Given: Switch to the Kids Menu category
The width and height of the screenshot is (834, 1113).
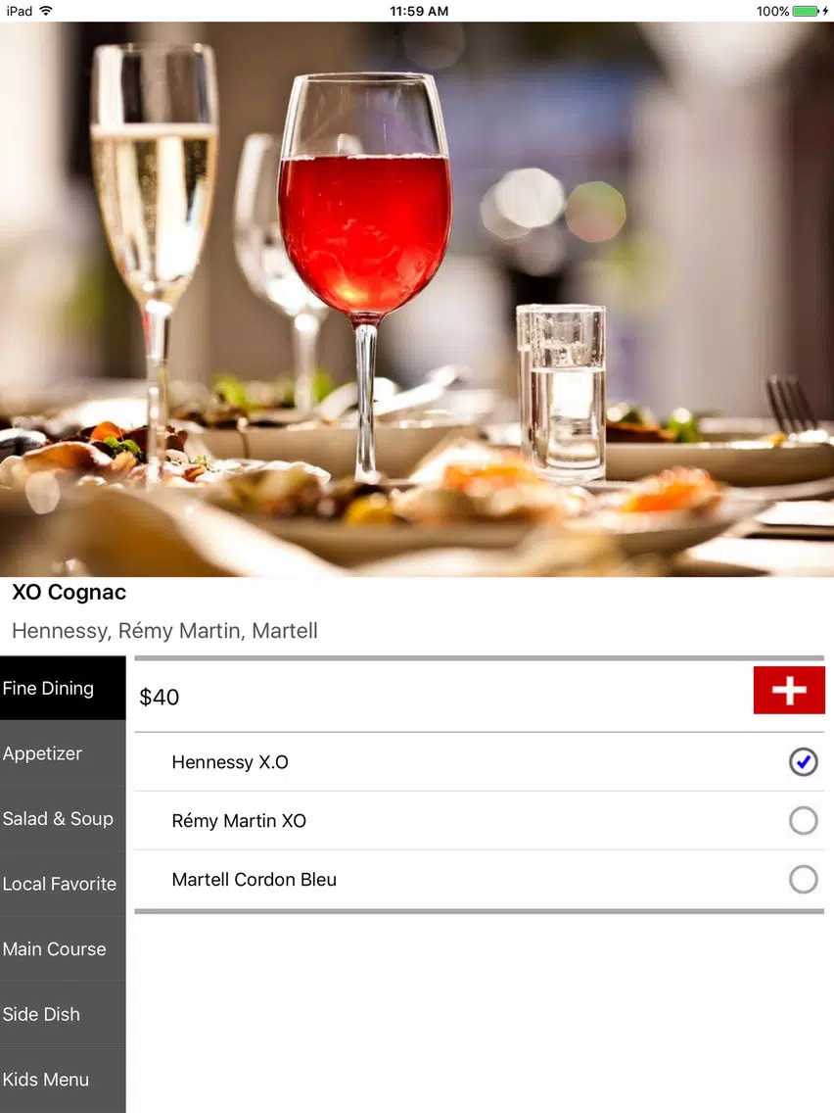Looking at the screenshot, I should tap(63, 1080).
